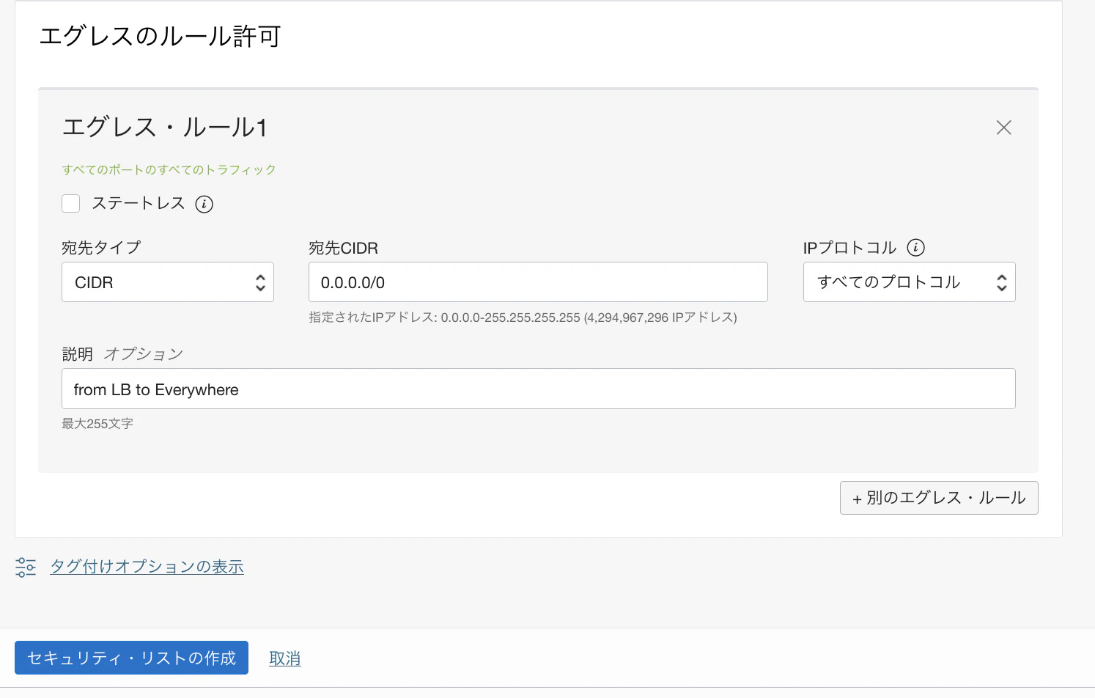Click the エグレス・ルール1 heading
1095x698 pixels.
[x=165, y=128]
